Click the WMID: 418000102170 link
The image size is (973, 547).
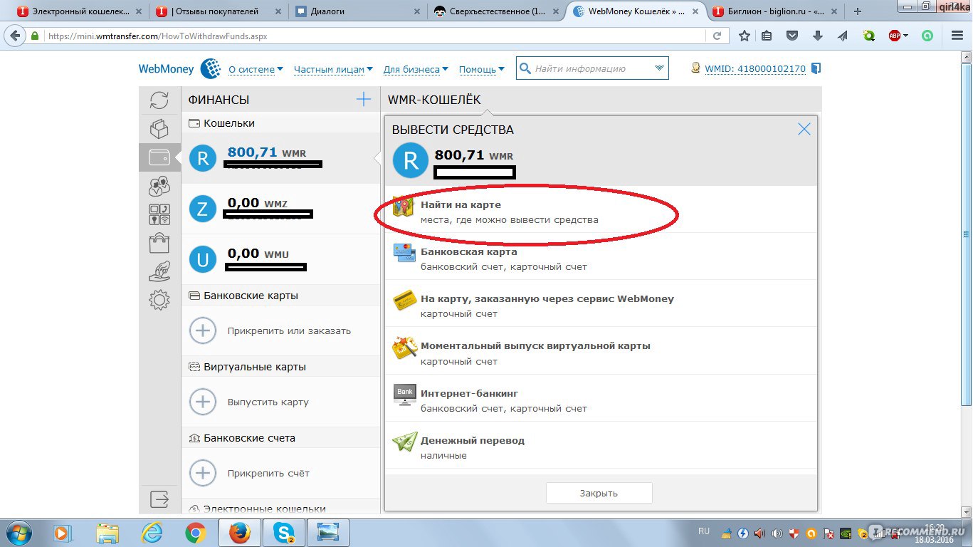click(754, 69)
